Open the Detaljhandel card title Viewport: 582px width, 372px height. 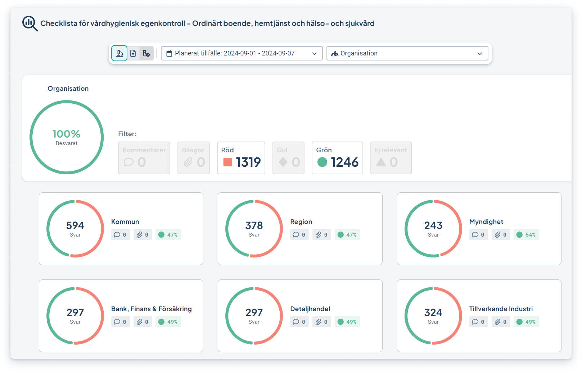tap(310, 309)
